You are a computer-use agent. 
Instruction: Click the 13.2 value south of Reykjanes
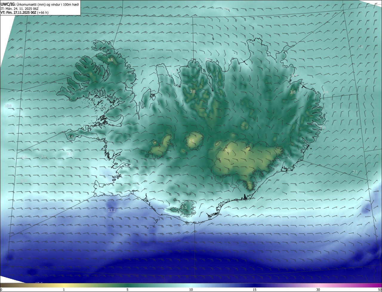[x=112, y=210]
